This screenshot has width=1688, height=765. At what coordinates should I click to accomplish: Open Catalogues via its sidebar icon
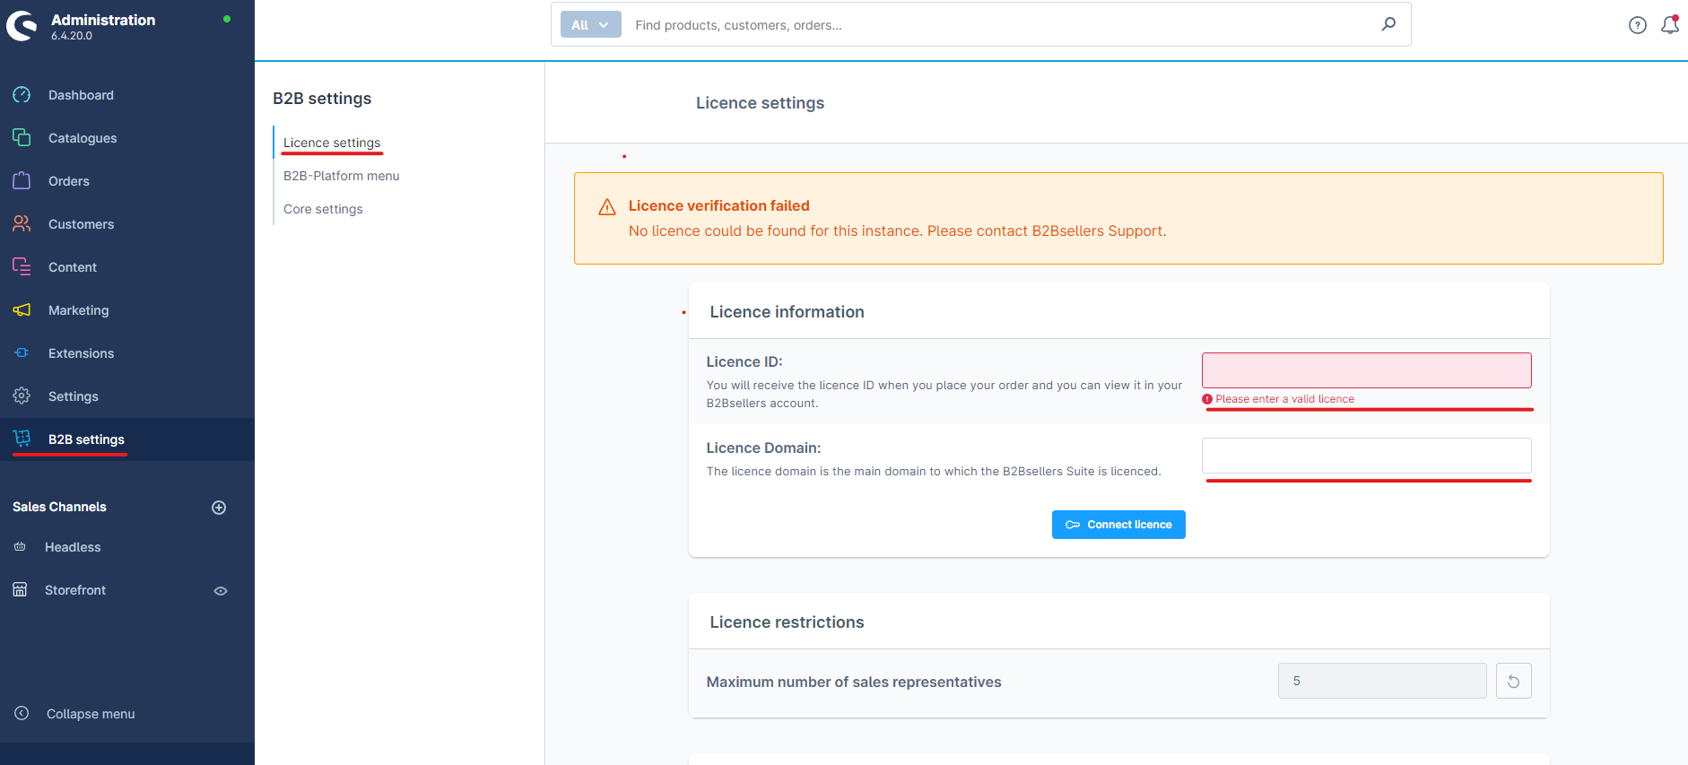point(22,137)
